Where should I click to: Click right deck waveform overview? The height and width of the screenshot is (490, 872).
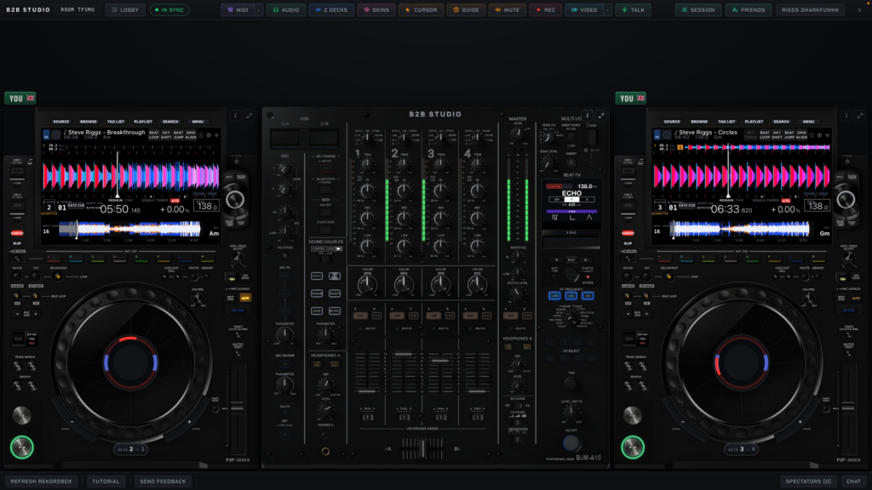coord(740,229)
